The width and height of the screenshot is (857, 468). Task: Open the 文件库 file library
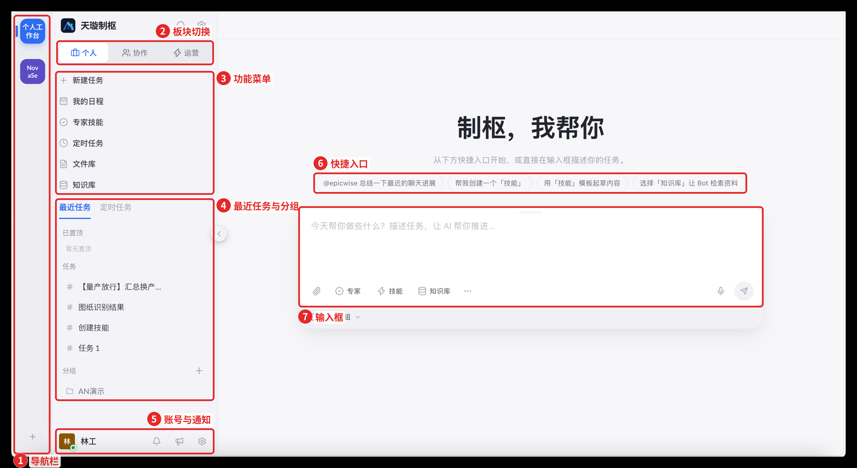[x=135, y=164]
